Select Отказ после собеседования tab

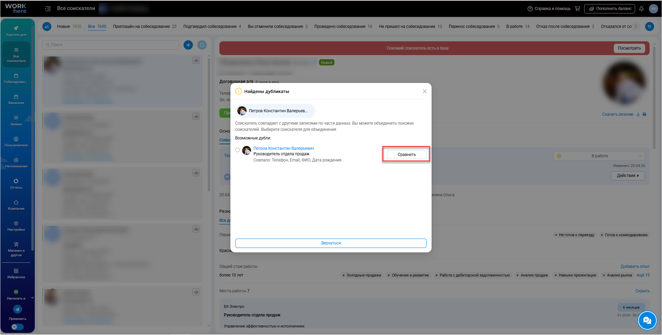coord(565,27)
